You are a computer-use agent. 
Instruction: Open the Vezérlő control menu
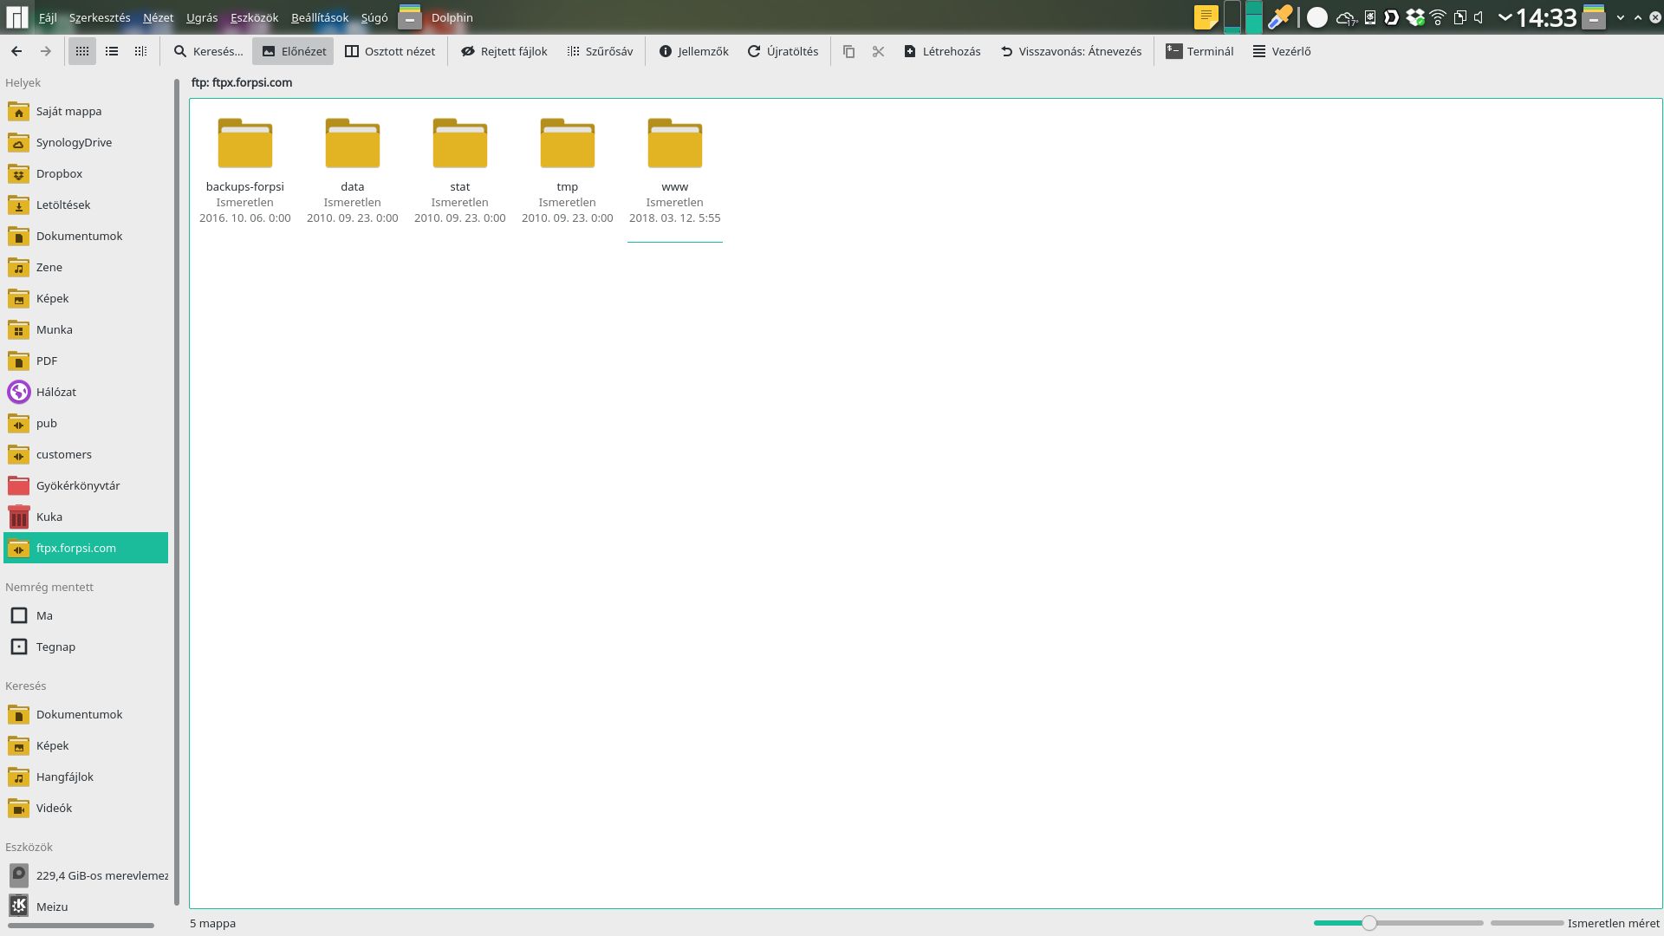(1282, 51)
